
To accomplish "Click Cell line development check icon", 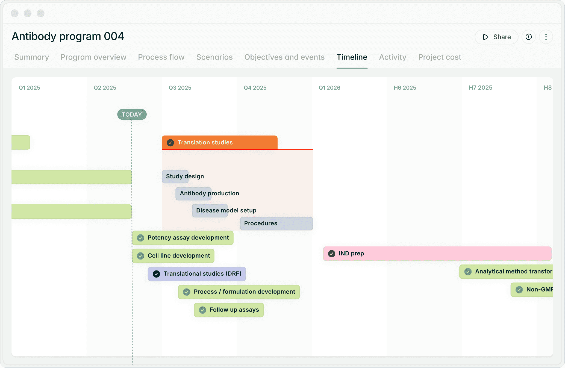I will coord(140,256).
